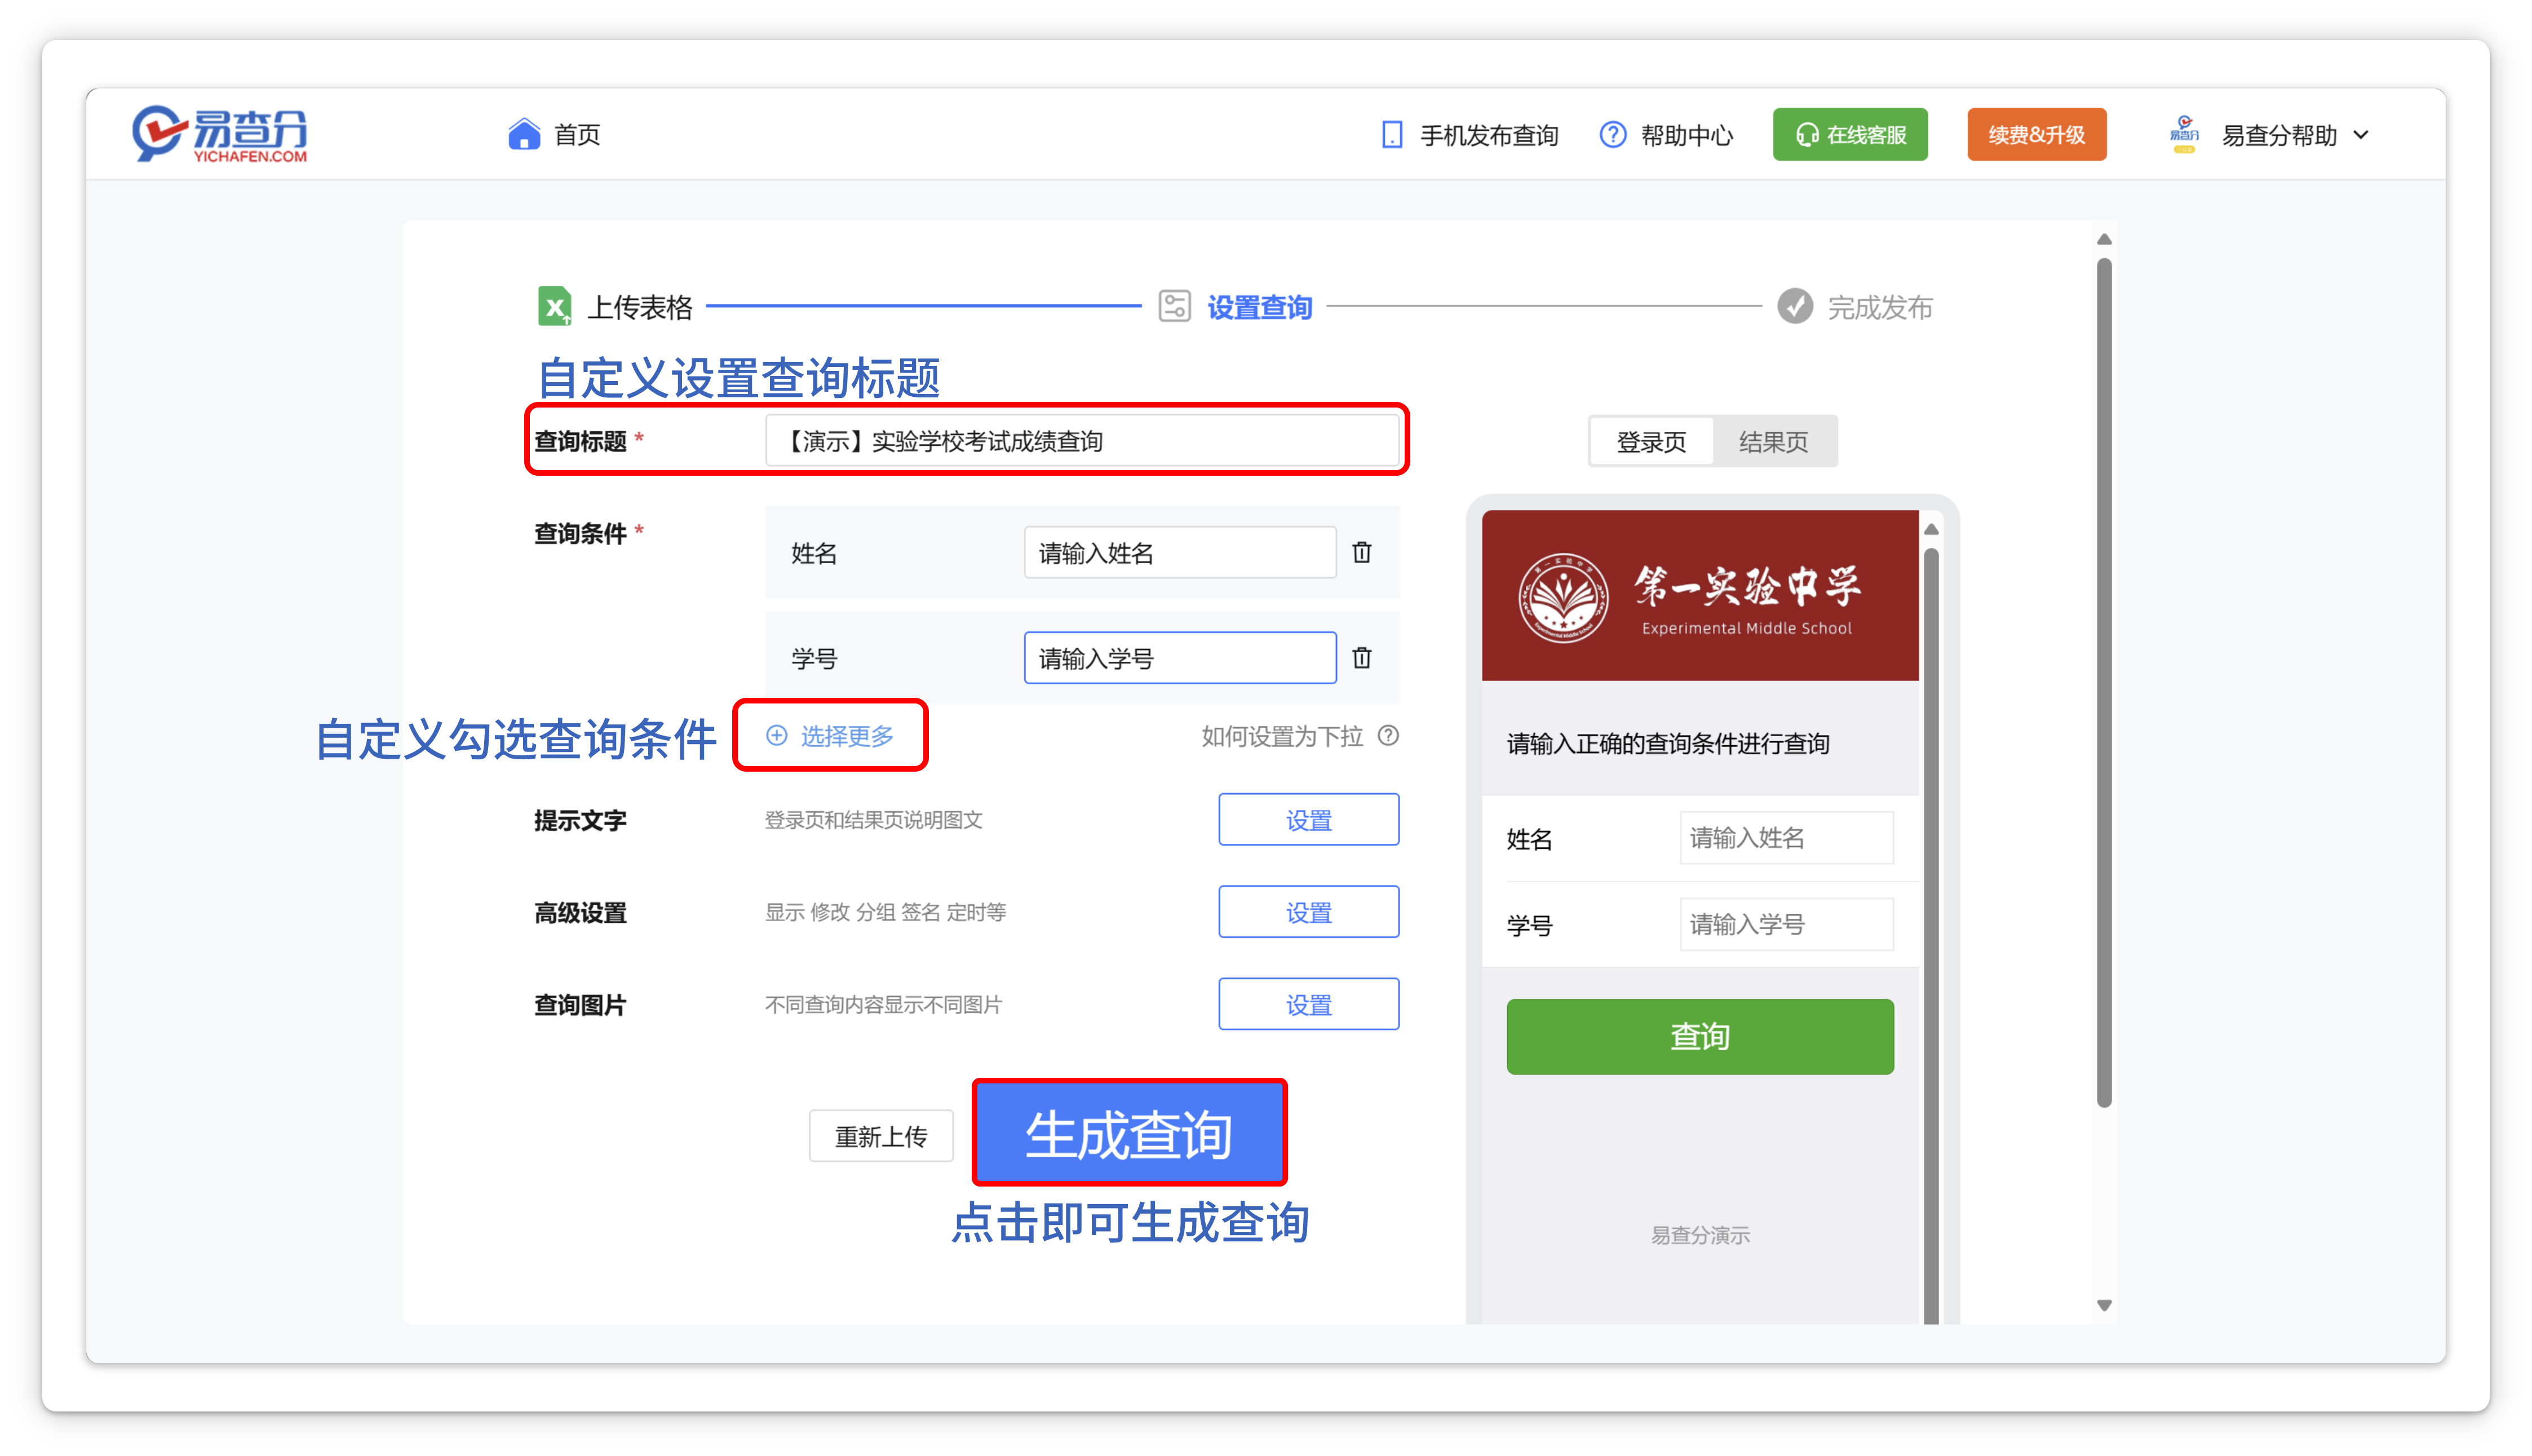Image resolution: width=2532 pixels, height=1456 pixels.
Task: Click the user avatar icon
Action: (2184, 134)
